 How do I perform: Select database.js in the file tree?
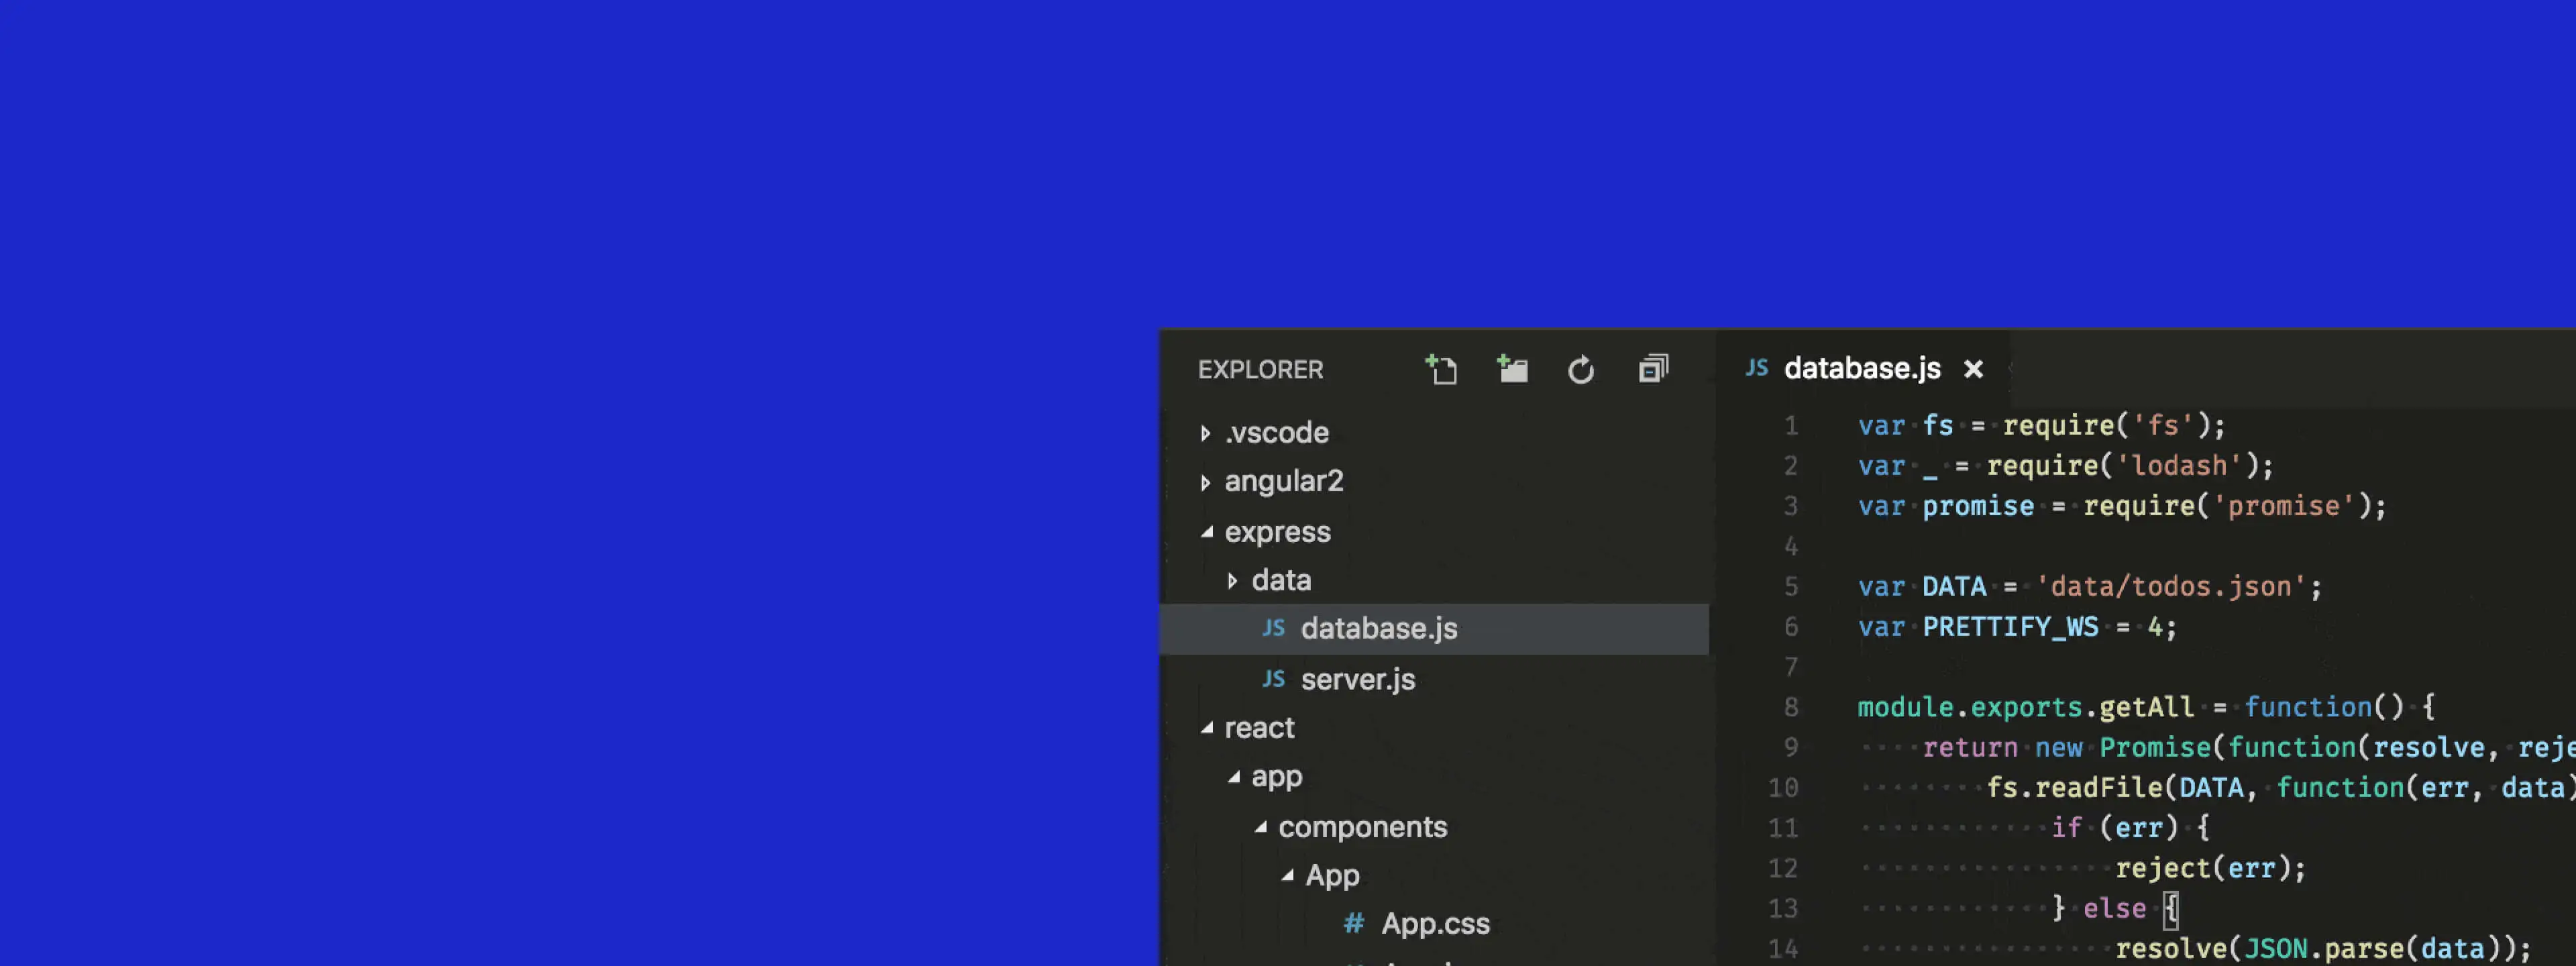1378,629
